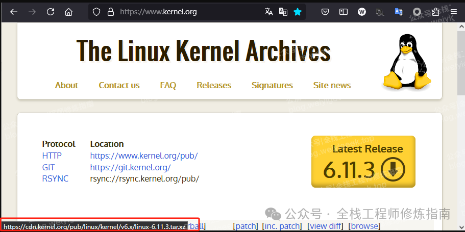Viewport: 465px width, 232px height.
Task: Open the address-bar translation extension icon
Action: click(283, 12)
